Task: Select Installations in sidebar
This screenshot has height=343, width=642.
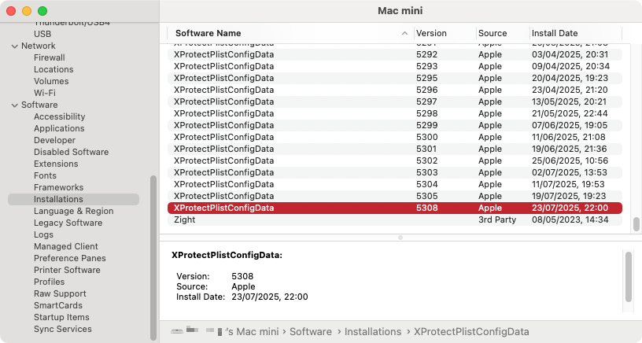Action: point(73,199)
